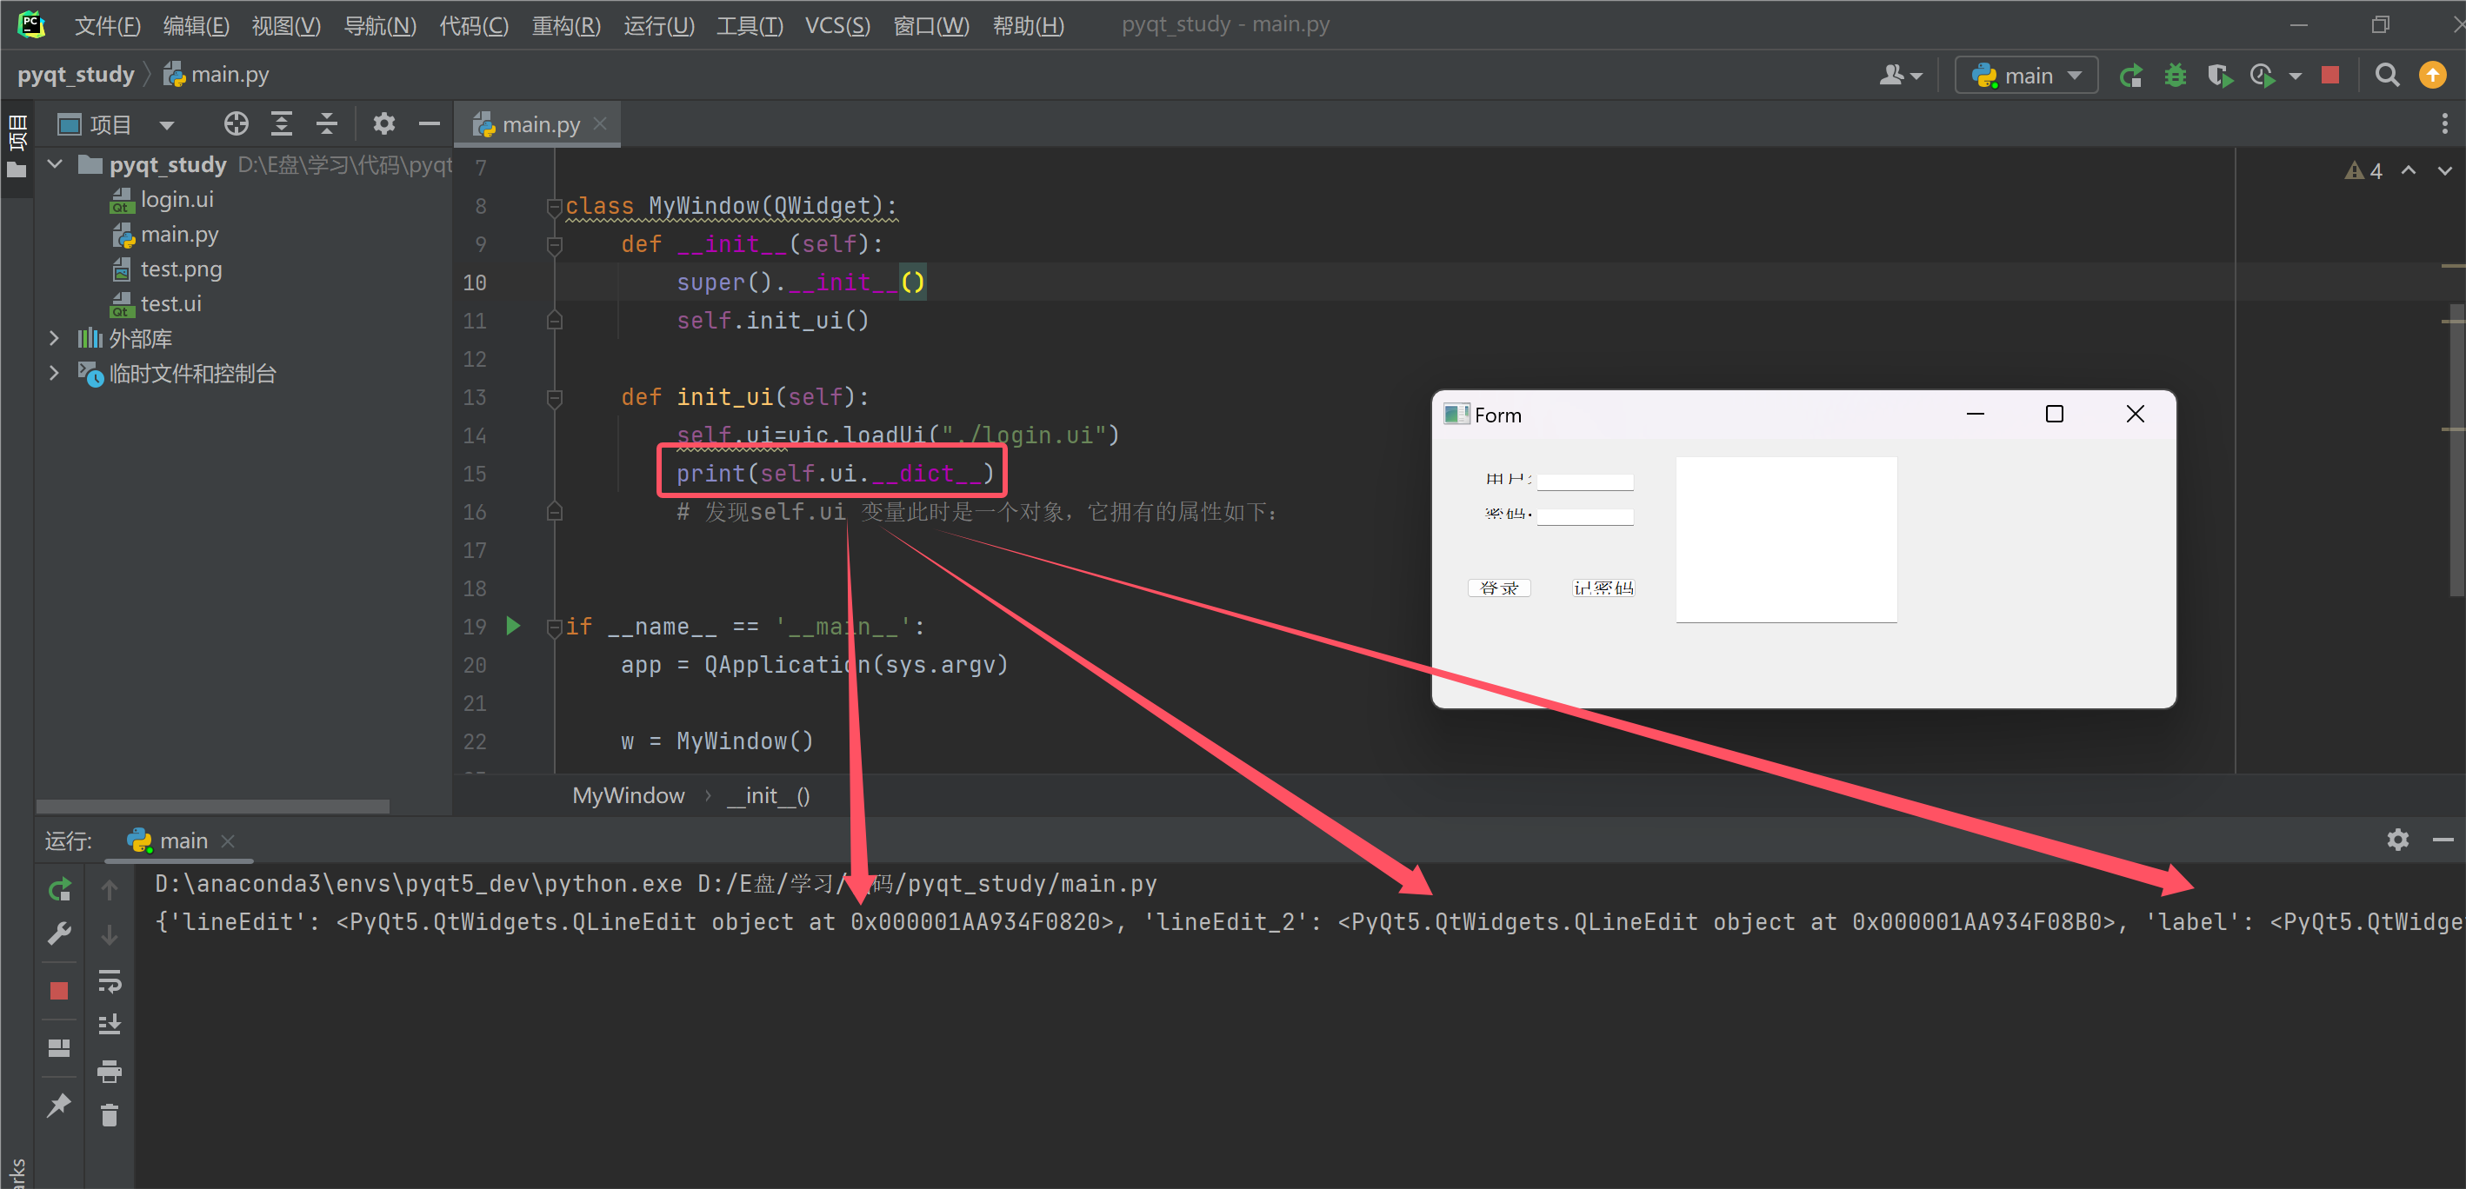Open Search Everywhere magnifier icon
2466x1189 pixels.
(x=2388, y=76)
